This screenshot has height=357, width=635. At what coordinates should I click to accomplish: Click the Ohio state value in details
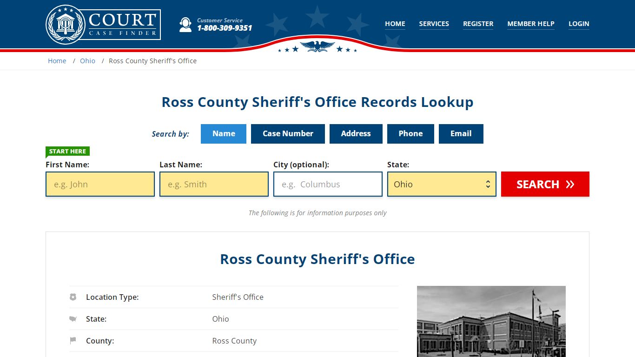220,319
